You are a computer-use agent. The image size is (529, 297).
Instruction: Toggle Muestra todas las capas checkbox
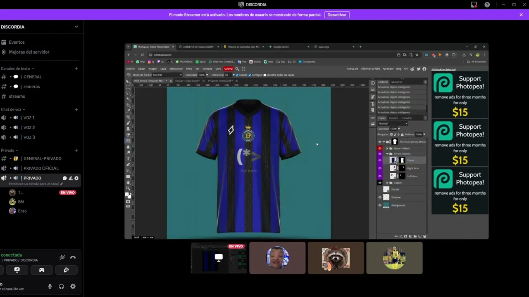pyautogui.click(x=265, y=75)
